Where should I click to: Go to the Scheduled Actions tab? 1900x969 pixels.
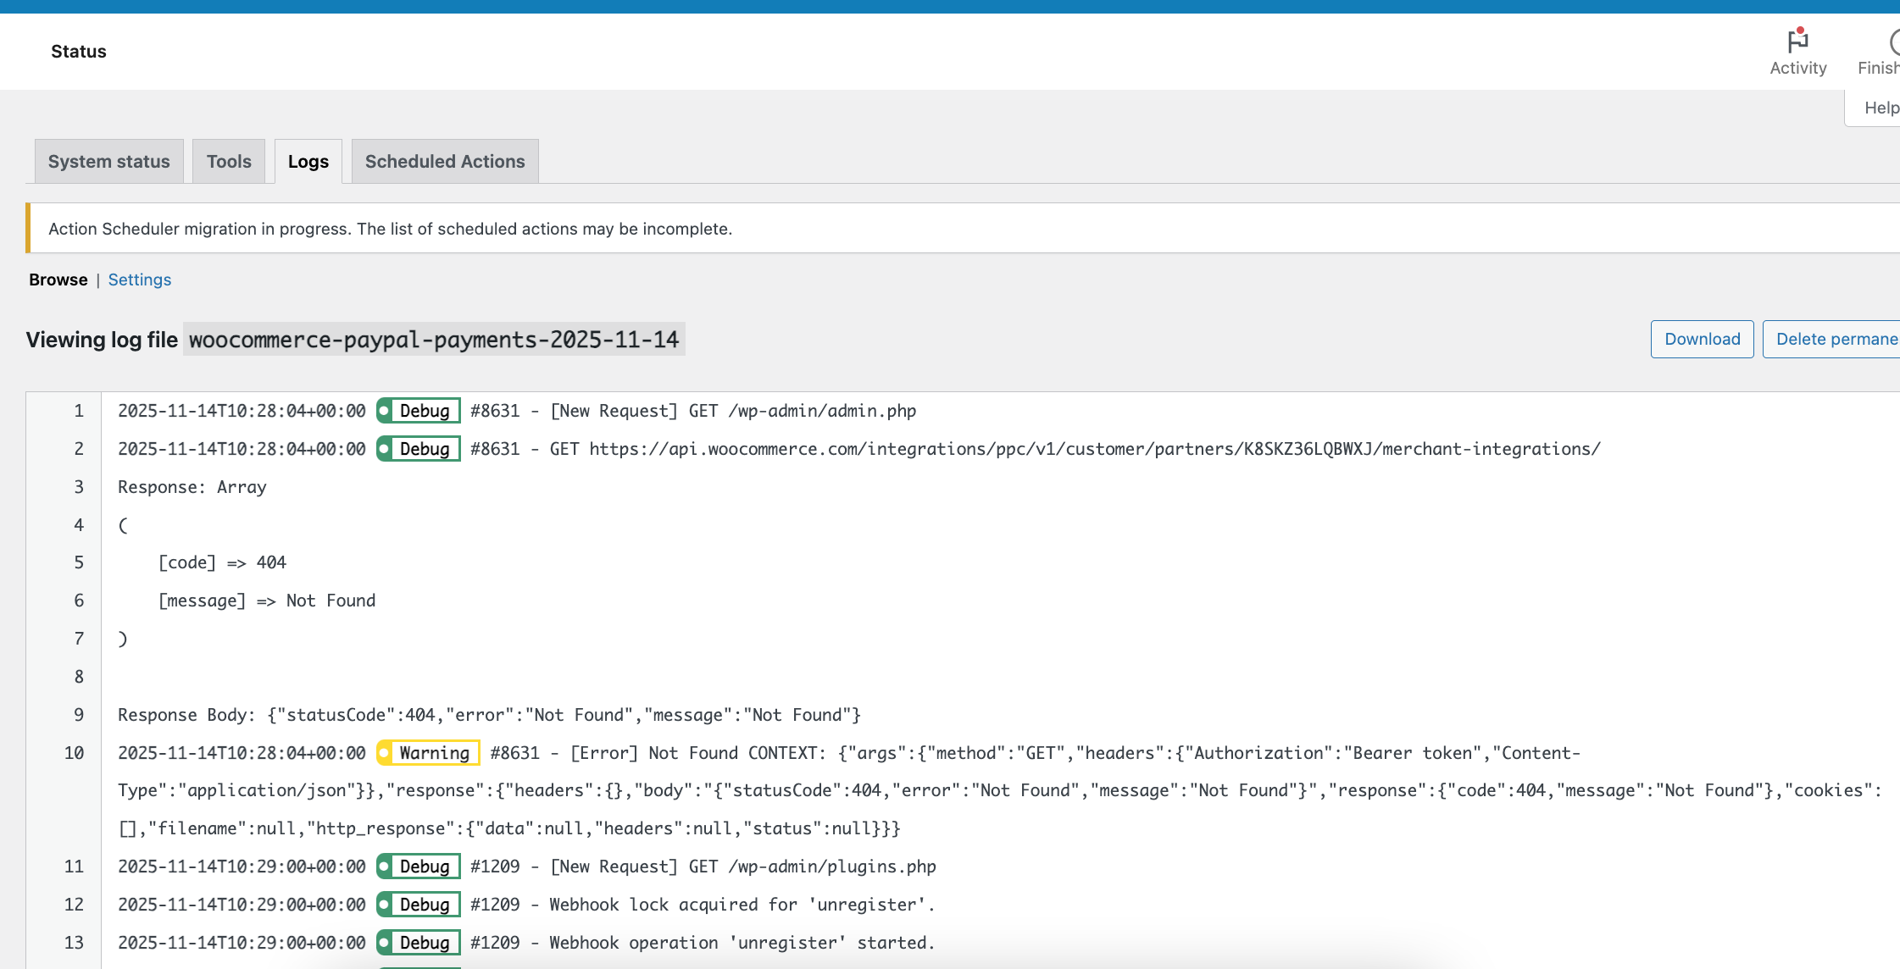(x=444, y=161)
